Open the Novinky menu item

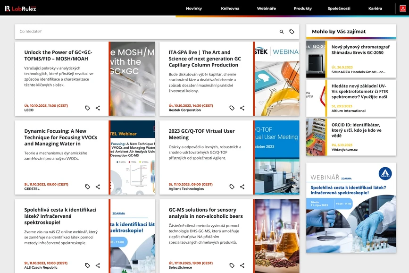click(193, 9)
